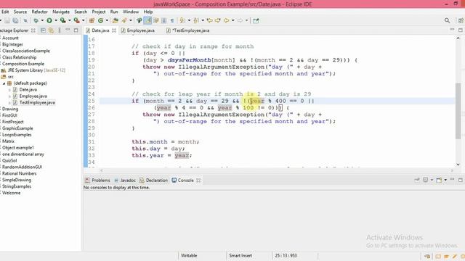Click the editor vertical scrollbar thumb
The height and width of the screenshot is (261, 465).
[458, 111]
